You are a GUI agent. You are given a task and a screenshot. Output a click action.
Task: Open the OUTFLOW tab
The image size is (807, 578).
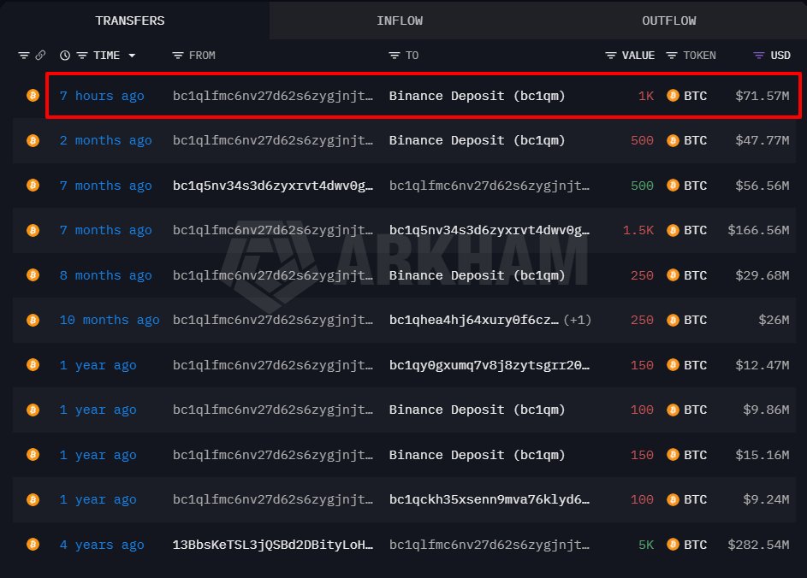click(x=668, y=21)
